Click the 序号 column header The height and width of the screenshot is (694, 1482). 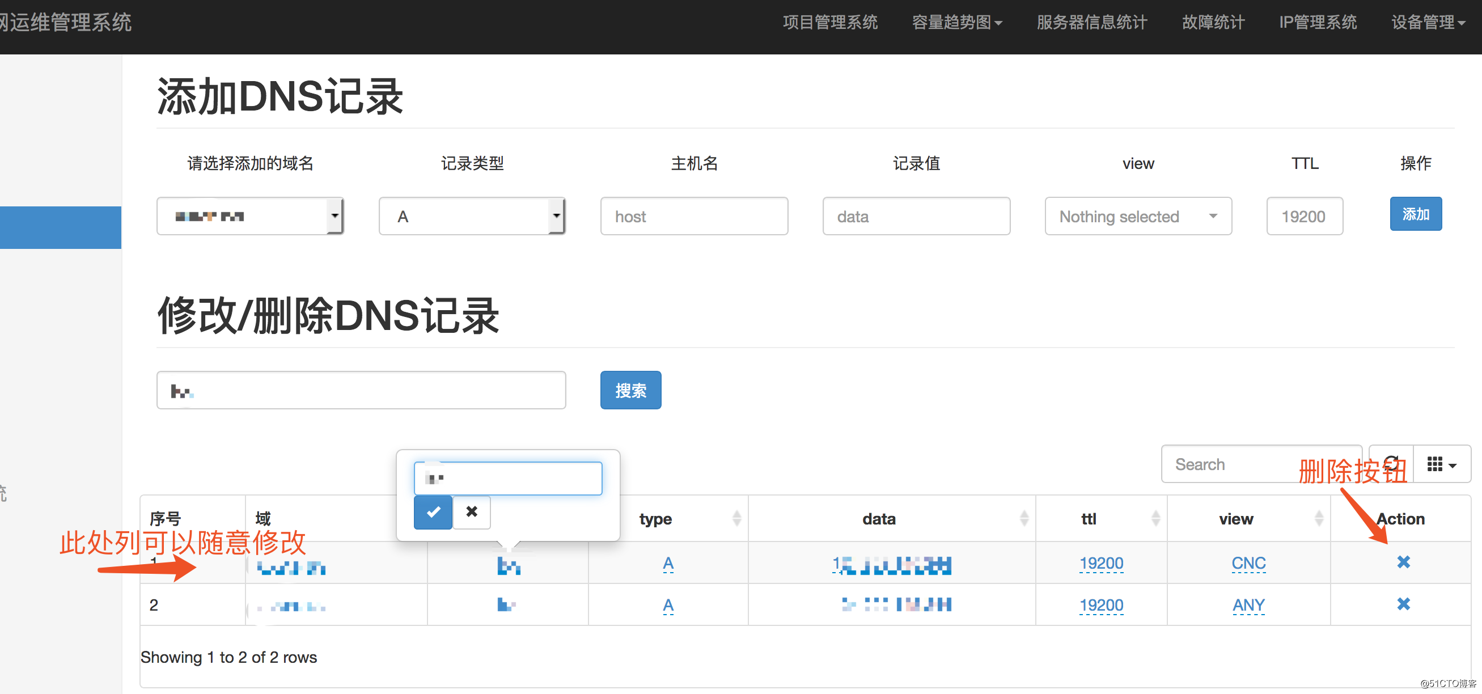coord(165,518)
